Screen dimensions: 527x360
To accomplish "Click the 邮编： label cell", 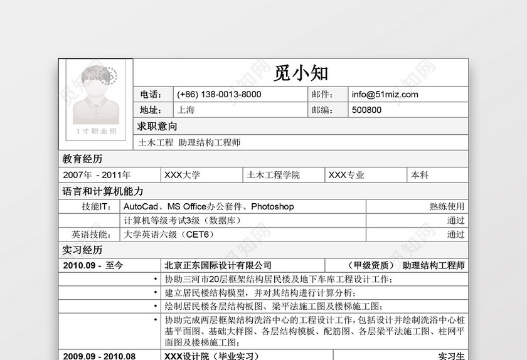I will click(327, 110).
